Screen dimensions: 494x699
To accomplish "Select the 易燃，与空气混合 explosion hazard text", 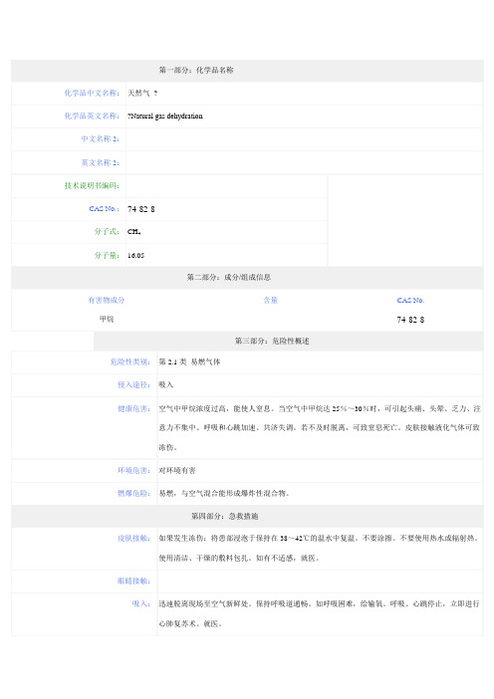I will tap(225, 493).
